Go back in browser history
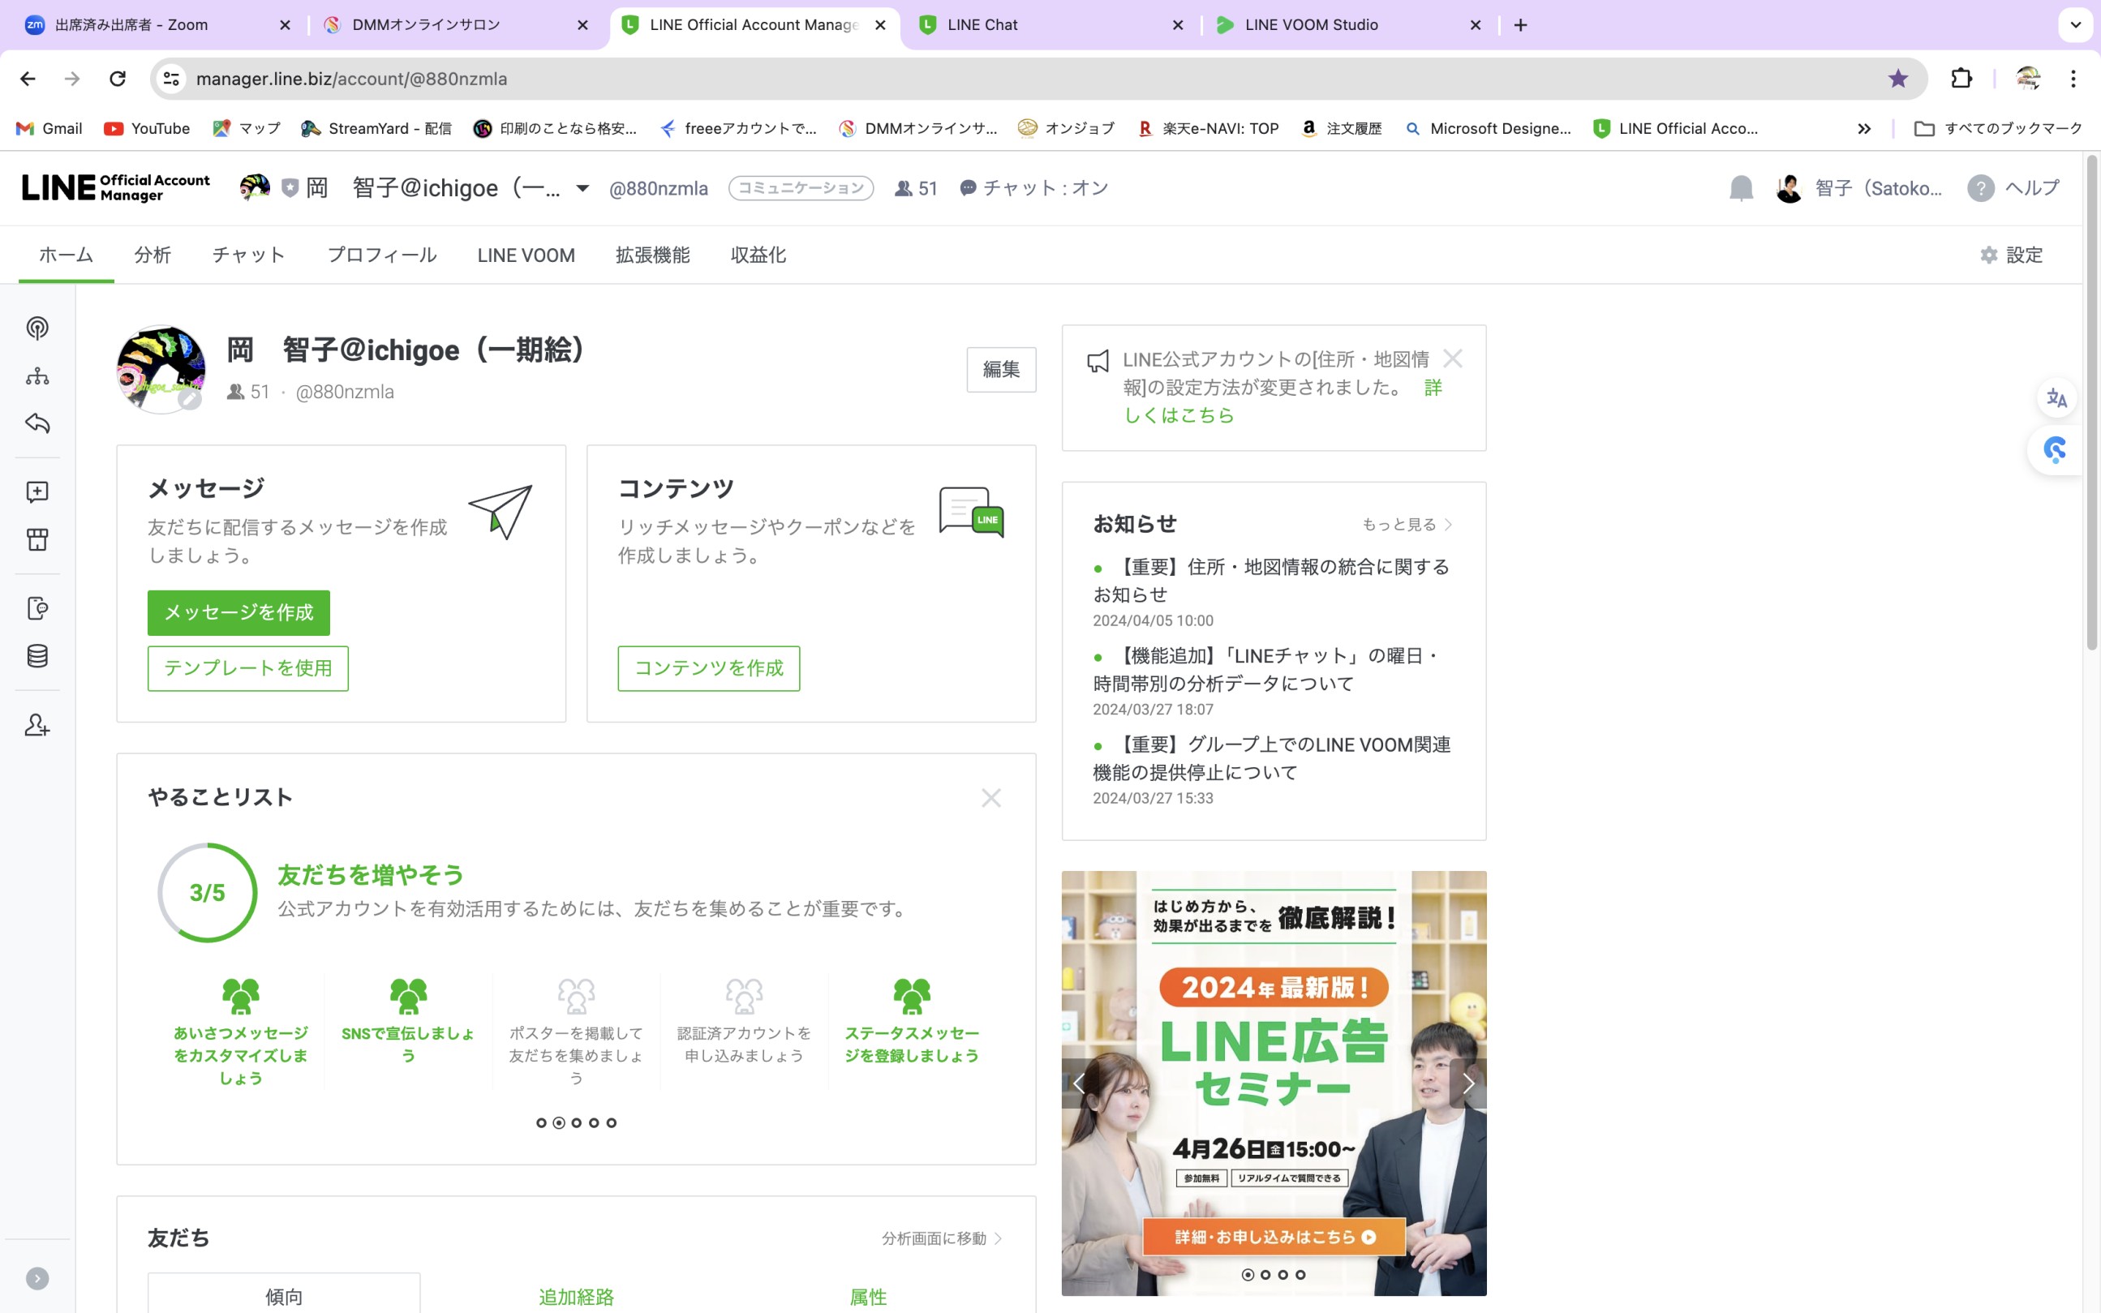Image resolution: width=2101 pixels, height=1313 pixels. [x=28, y=79]
